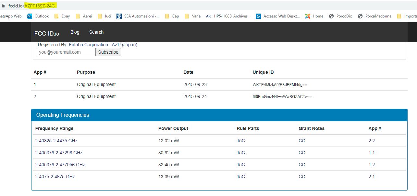The height and width of the screenshot is (196, 417).
Task: Click unique ID WKTE4k9zkA9/R8dEFMt4dg==
Action: tap(280, 85)
